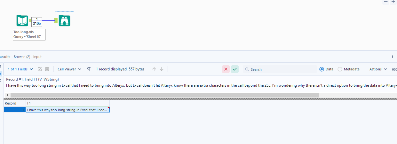
Task: Toggle the show whitespace pilcrow icon
Action: point(89,69)
